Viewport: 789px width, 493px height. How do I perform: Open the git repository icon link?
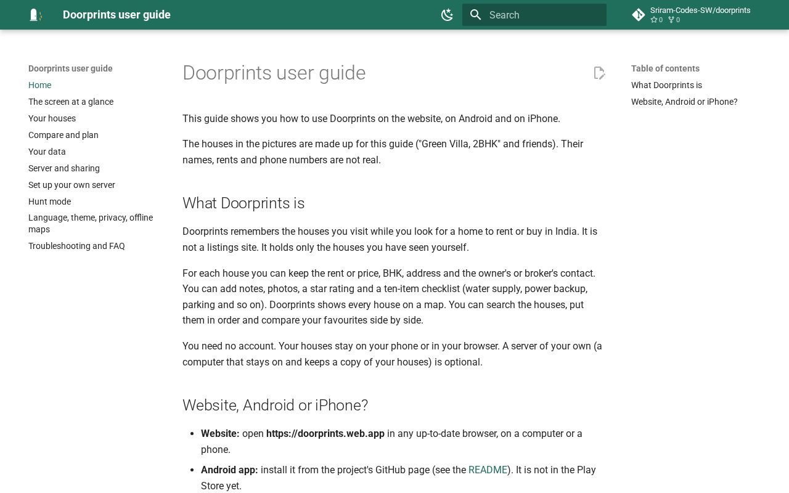[639, 15]
